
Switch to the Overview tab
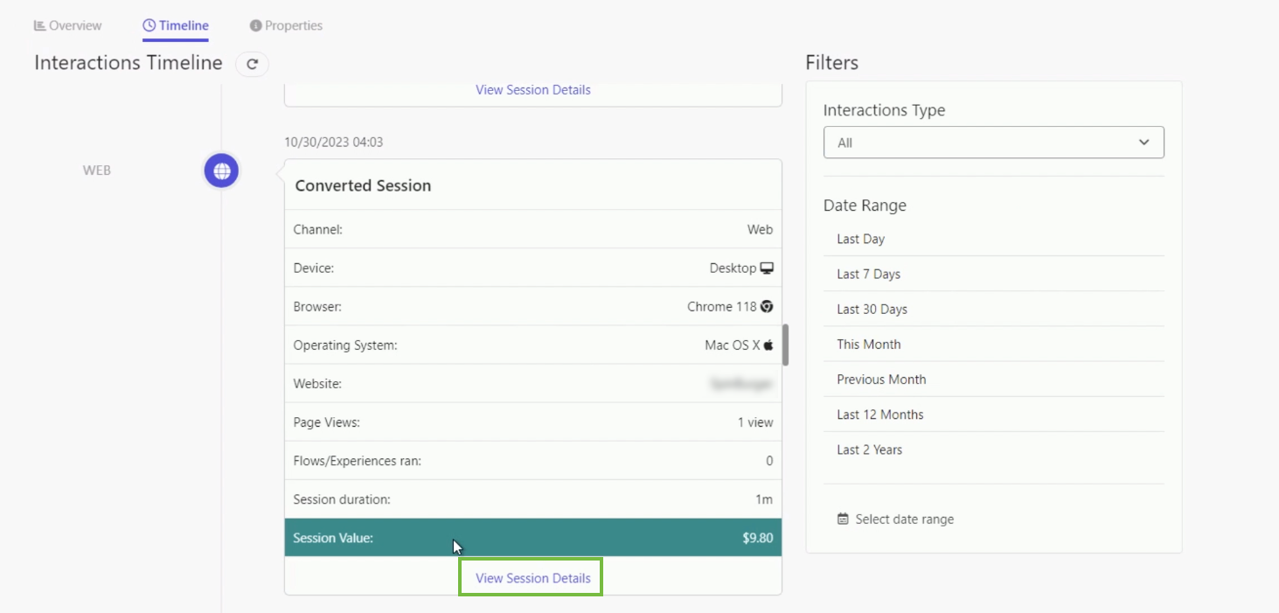click(67, 24)
